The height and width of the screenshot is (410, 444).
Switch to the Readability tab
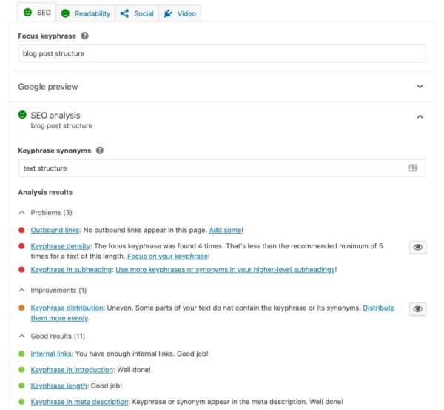point(86,13)
